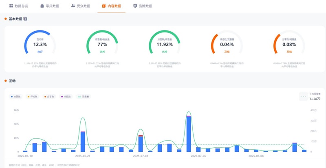Click the 数据总览 grid icon

coord(11,6)
